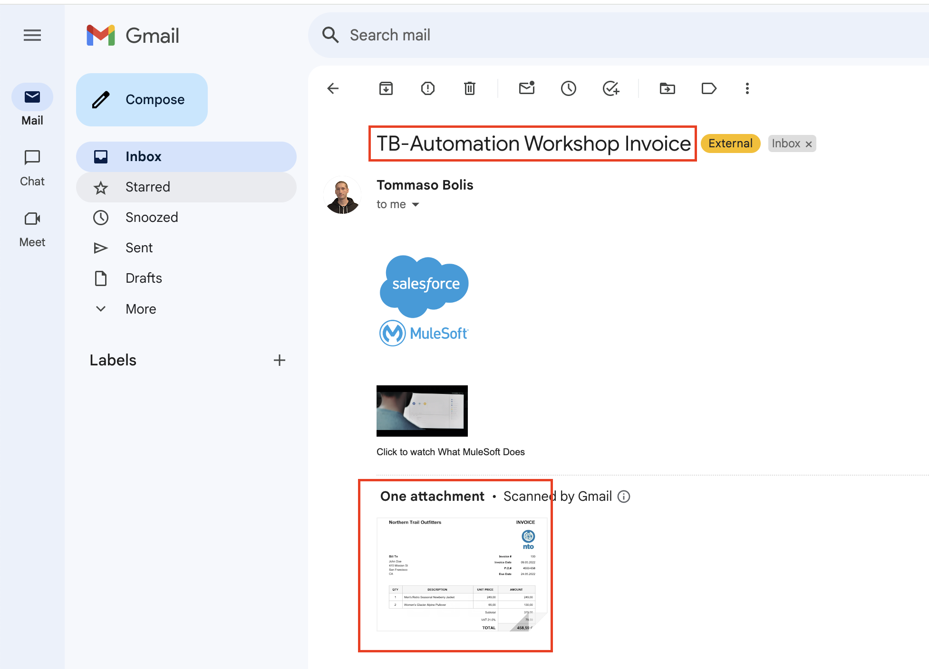Open the invoice attachment preview
The height and width of the screenshot is (669, 929).
coord(462,574)
